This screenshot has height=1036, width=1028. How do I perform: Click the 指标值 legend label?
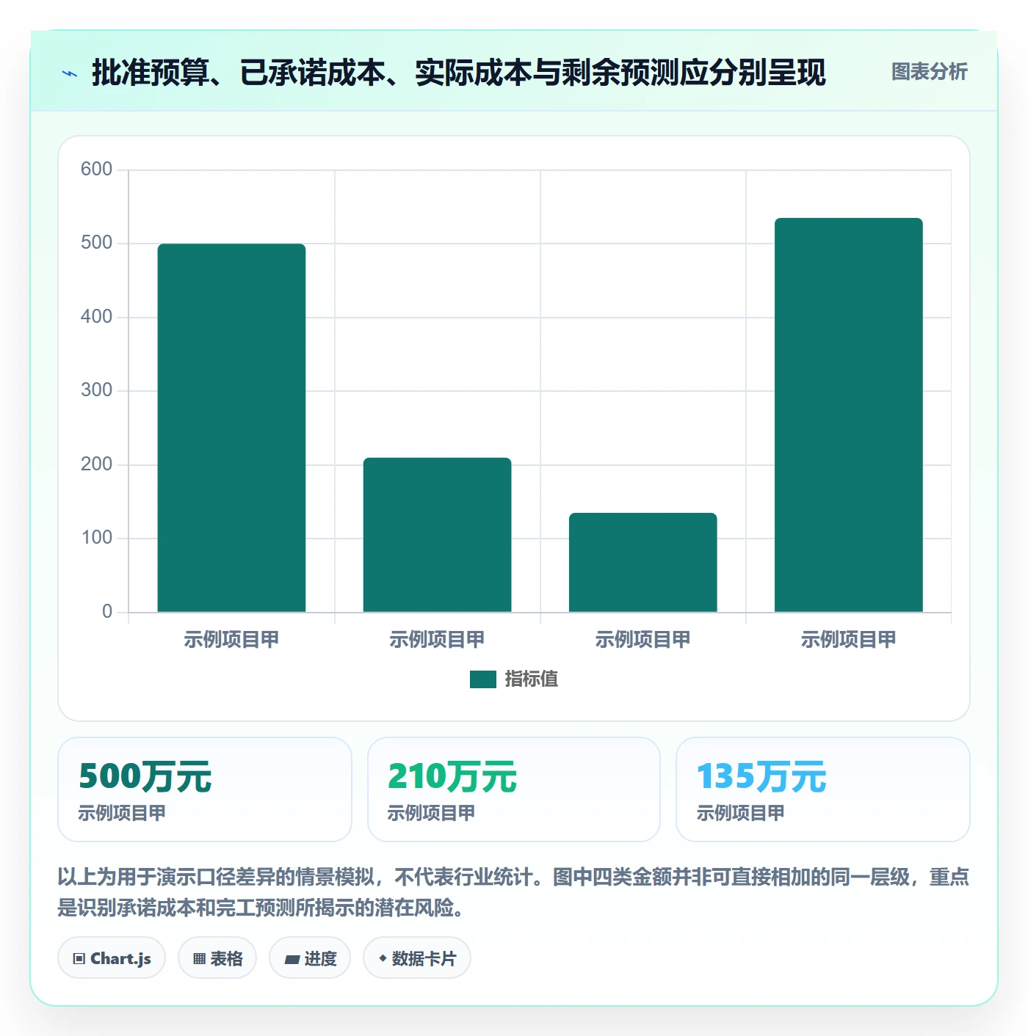tap(531, 679)
